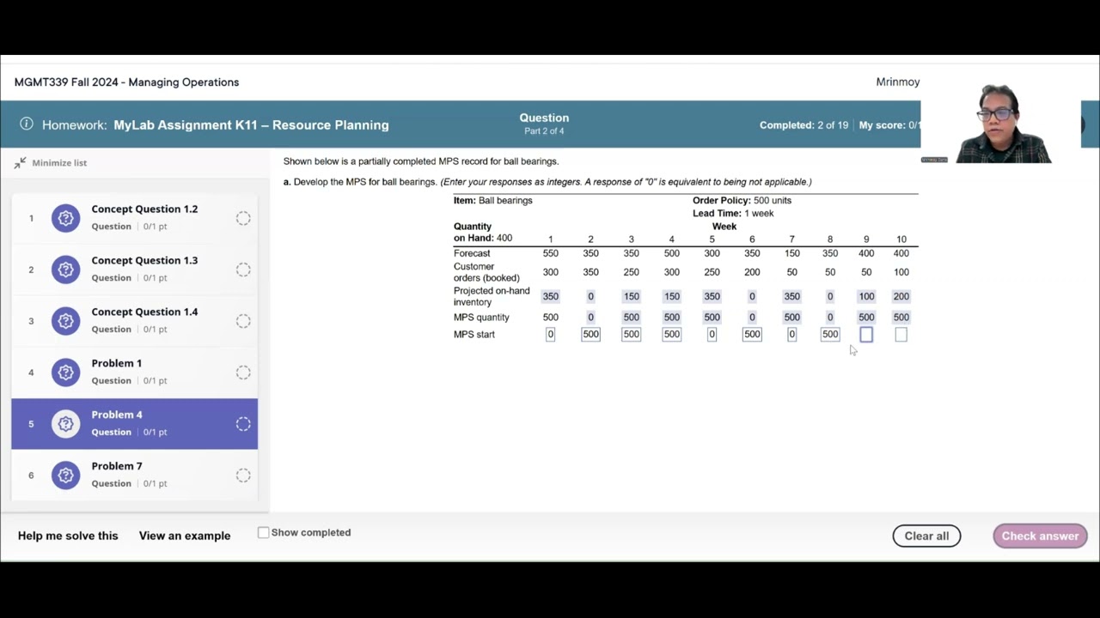Click MyLab Assignment K11 – Resource Planning title
The image size is (1100, 618).
coord(251,124)
